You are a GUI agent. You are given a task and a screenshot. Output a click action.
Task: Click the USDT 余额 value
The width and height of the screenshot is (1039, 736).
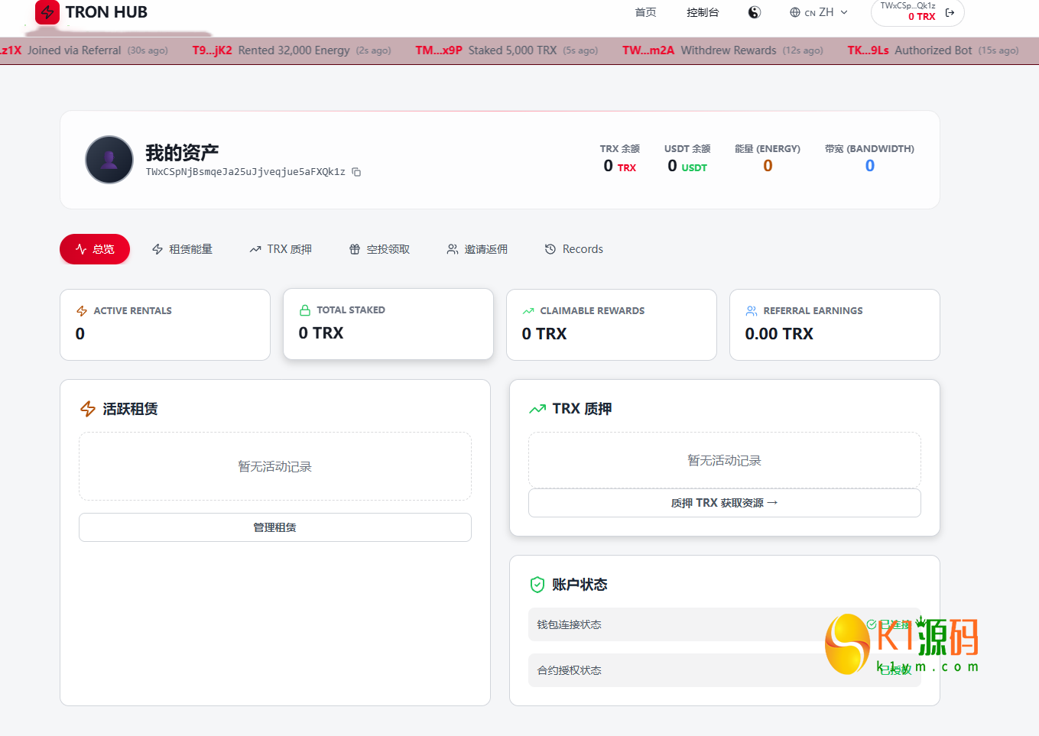coord(687,166)
